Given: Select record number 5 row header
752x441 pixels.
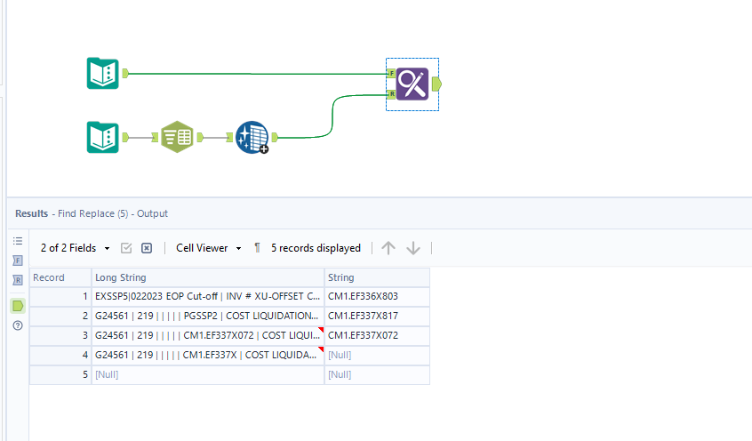Looking at the screenshot, I should click(x=60, y=375).
